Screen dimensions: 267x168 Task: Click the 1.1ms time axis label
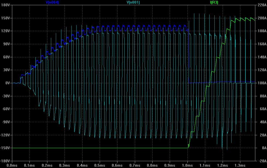tap(205, 166)
